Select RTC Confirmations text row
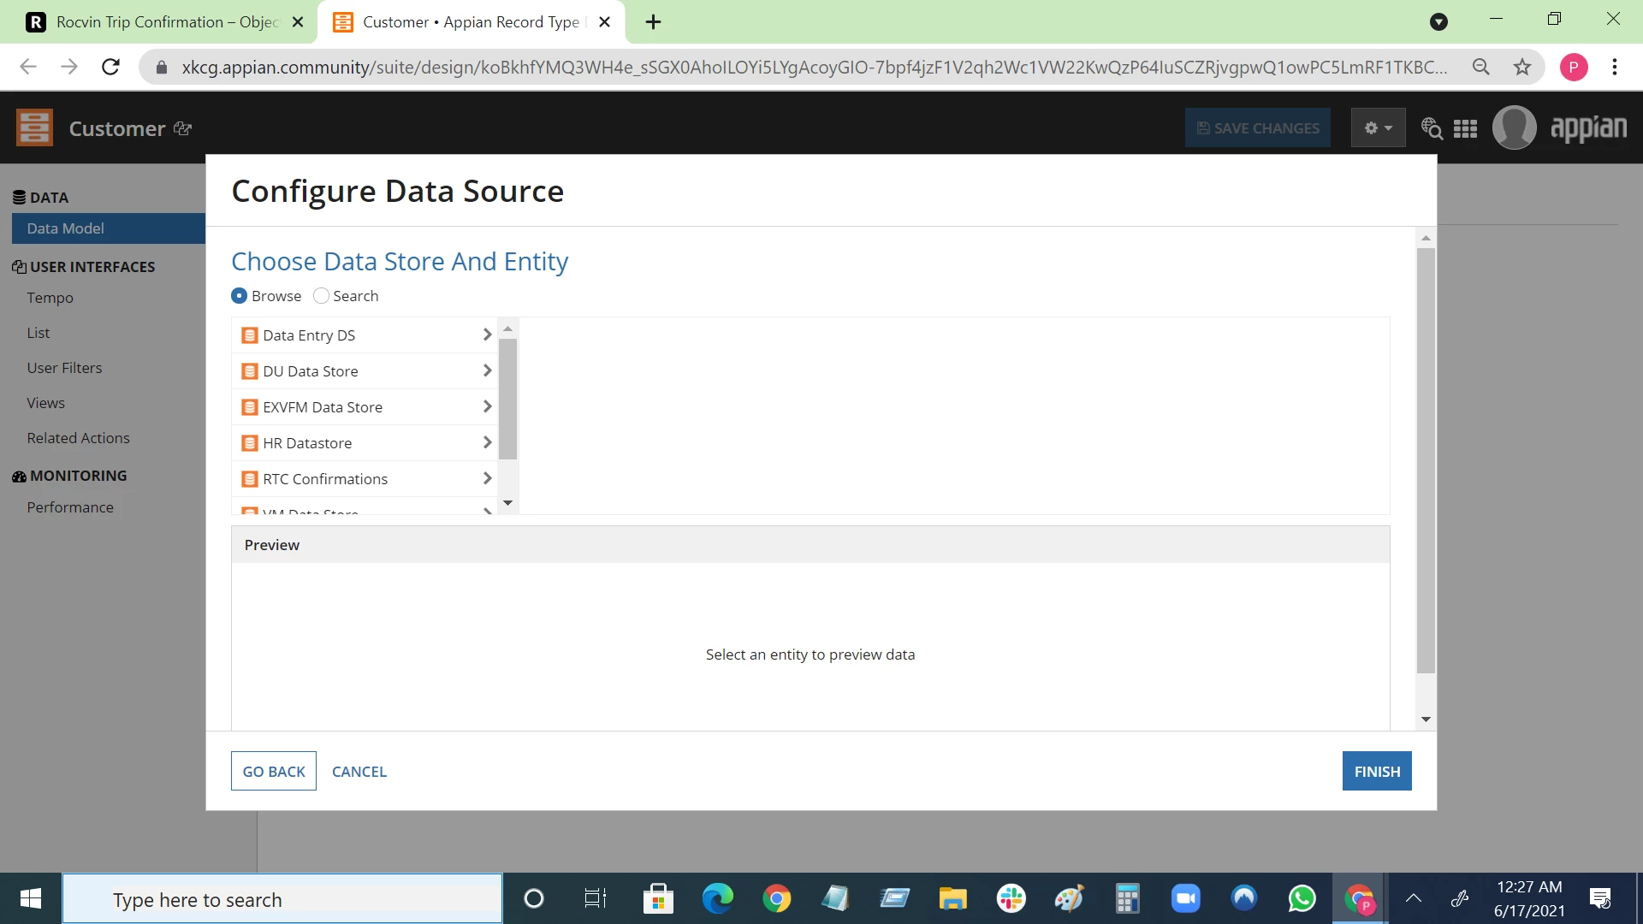This screenshot has height=924, width=1643. (x=365, y=479)
